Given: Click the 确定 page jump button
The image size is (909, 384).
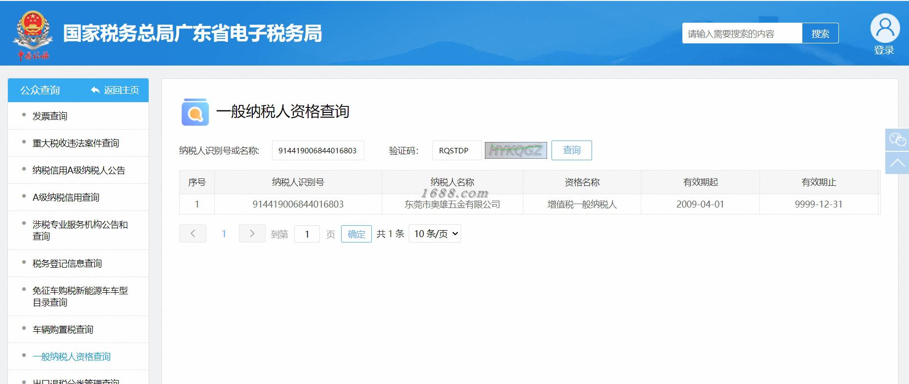Looking at the screenshot, I should click(356, 234).
